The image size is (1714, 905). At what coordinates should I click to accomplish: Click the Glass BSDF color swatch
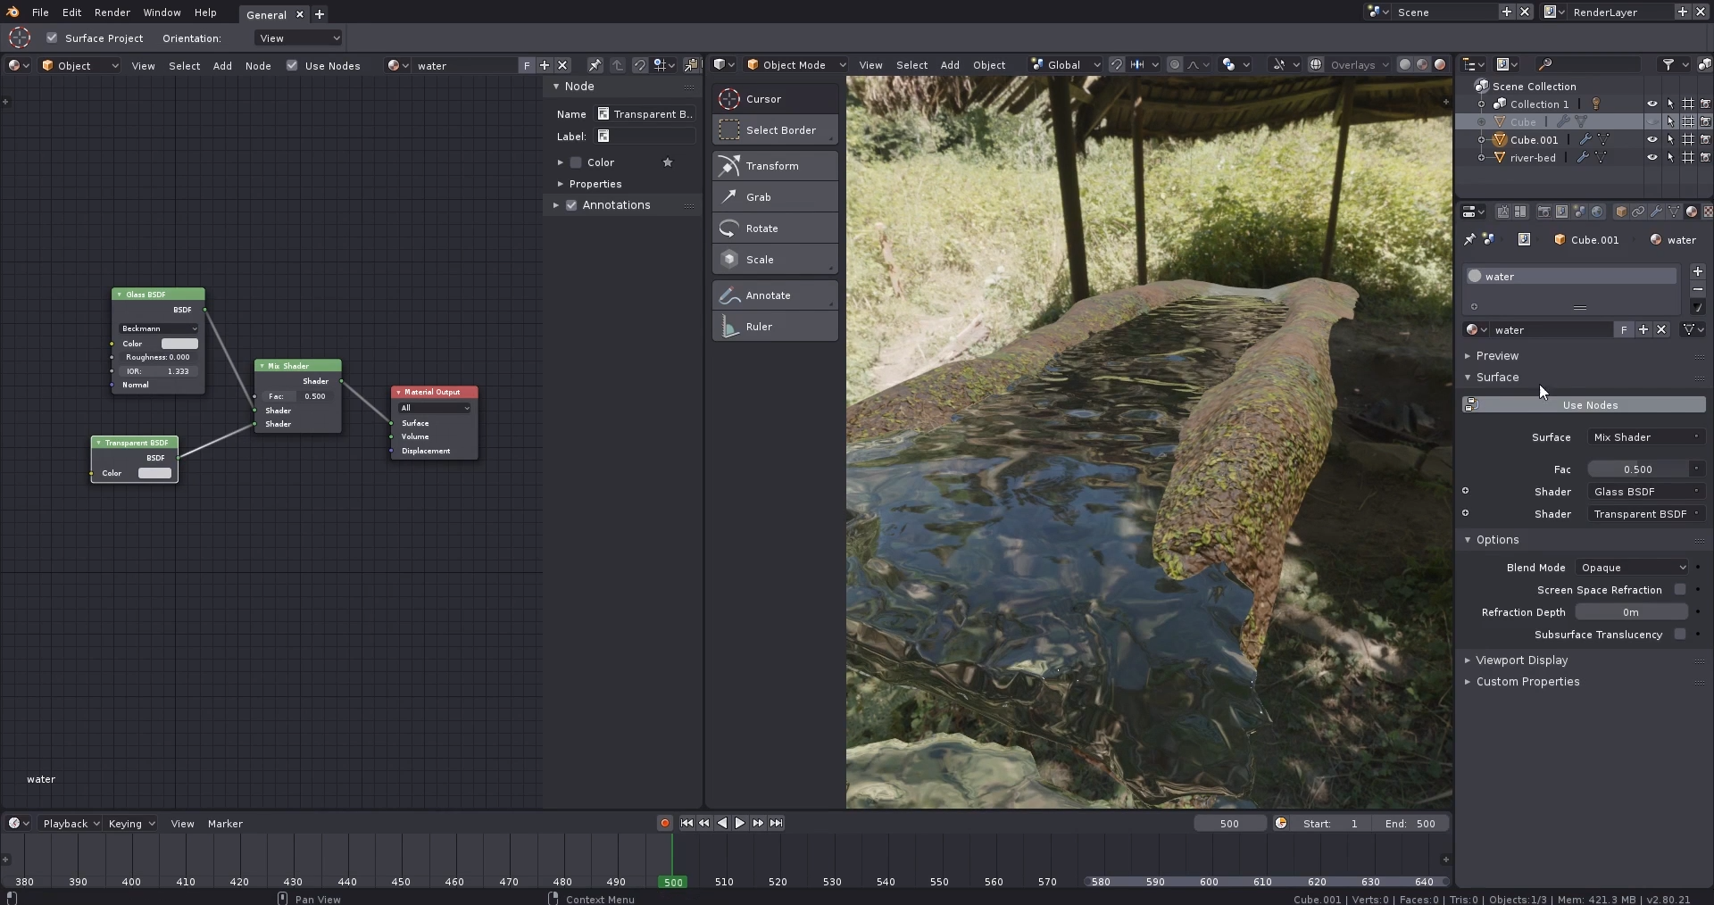[179, 344]
